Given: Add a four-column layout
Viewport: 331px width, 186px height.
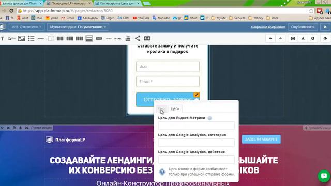Looking at the screenshot, I should click(x=79, y=38).
